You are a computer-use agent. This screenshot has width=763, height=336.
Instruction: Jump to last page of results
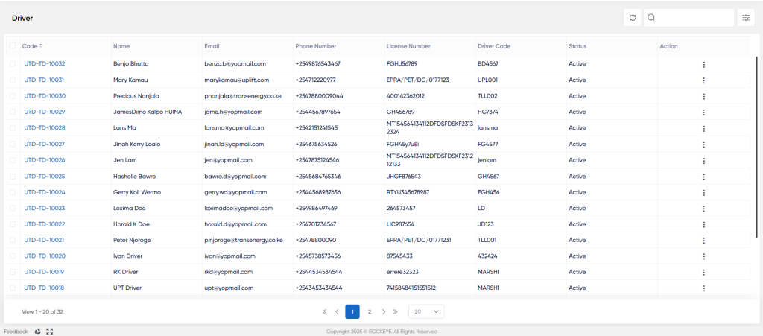point(396,311)
